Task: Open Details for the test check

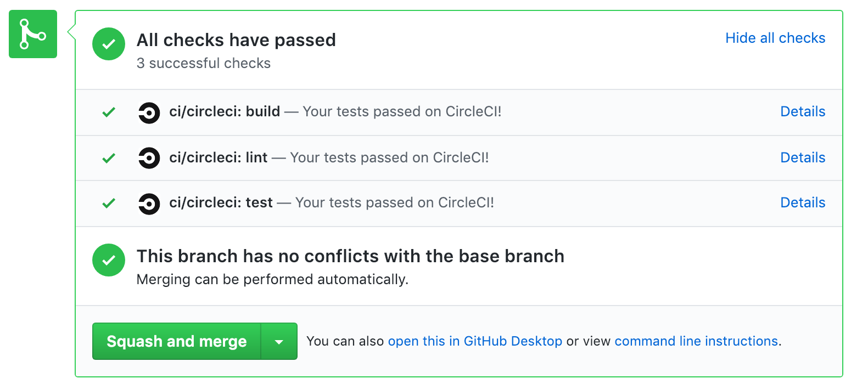Action: 803,202
